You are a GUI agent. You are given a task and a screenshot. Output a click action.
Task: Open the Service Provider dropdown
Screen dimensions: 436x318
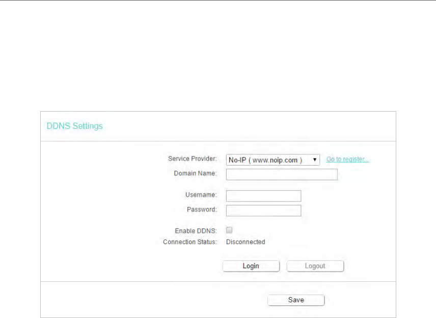[273, 160]
